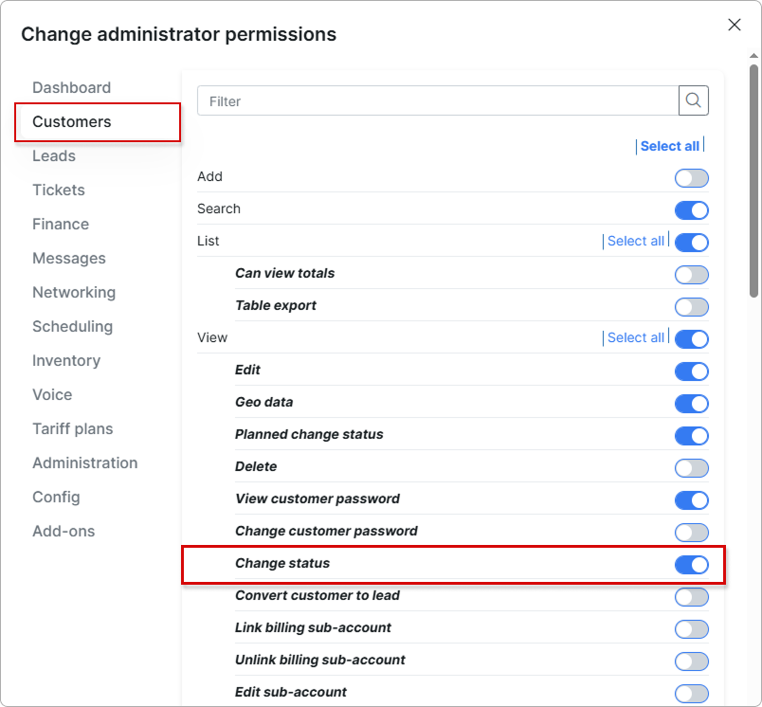
Task: Select the Add-ons category
Action: click(x=63, y=531)
